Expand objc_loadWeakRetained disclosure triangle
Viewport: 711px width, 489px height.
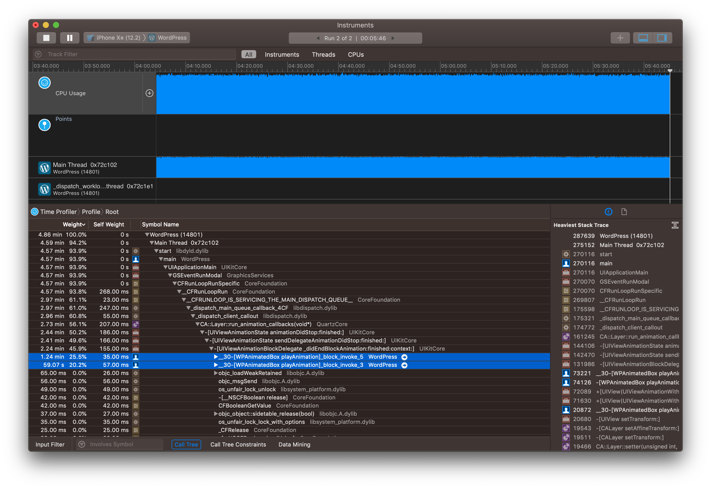(216, 373)
